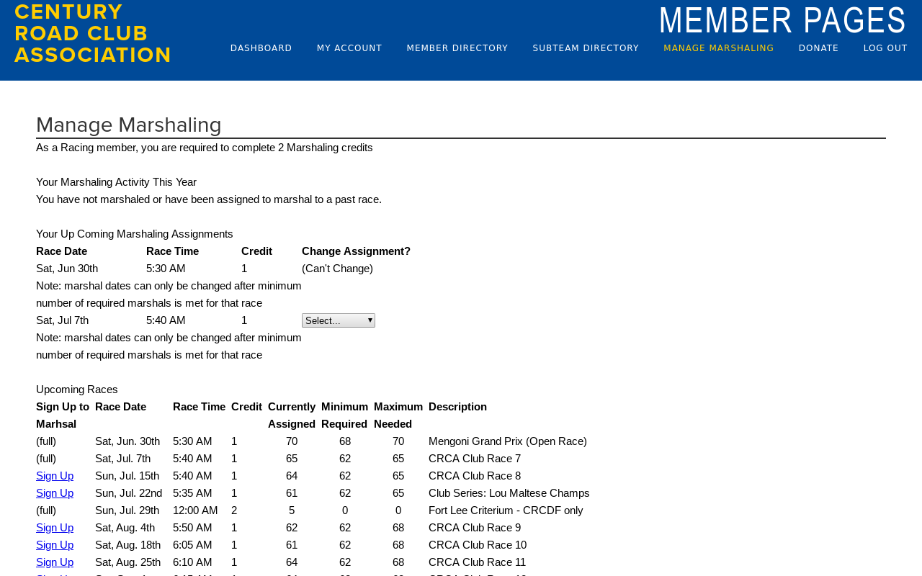This screenshot has height=576, width=922.
Task: Open the Dashboard nav item
Action: (261, 48)
